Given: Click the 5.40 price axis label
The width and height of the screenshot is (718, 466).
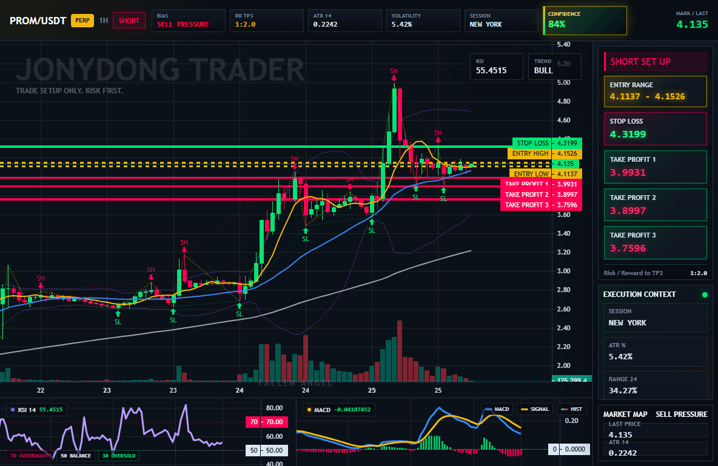Looking at the screenshot, I should point(564,44).
